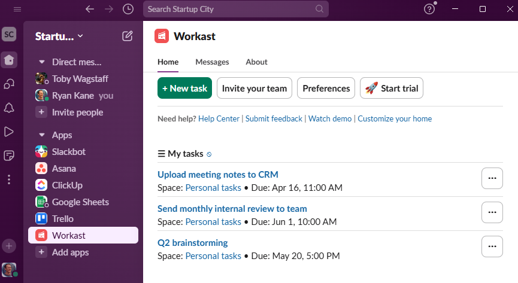This screenshot has height=283, width=518.
Task: Open the Asana app in sidebar
Action: point(63,169)
